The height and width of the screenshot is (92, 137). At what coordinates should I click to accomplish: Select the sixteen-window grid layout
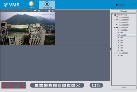coord(60,85)
